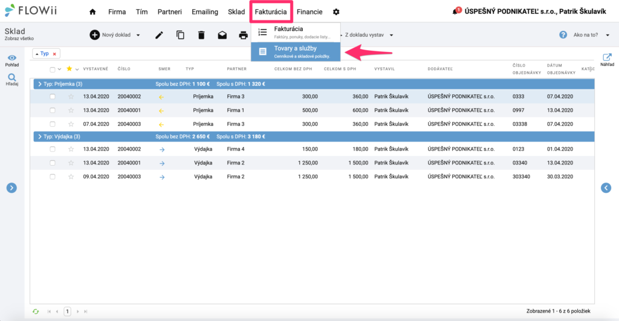The width and height of the screenshot is (619, 321).
Task: Click the green refresh icon
Action: (36, 311)
